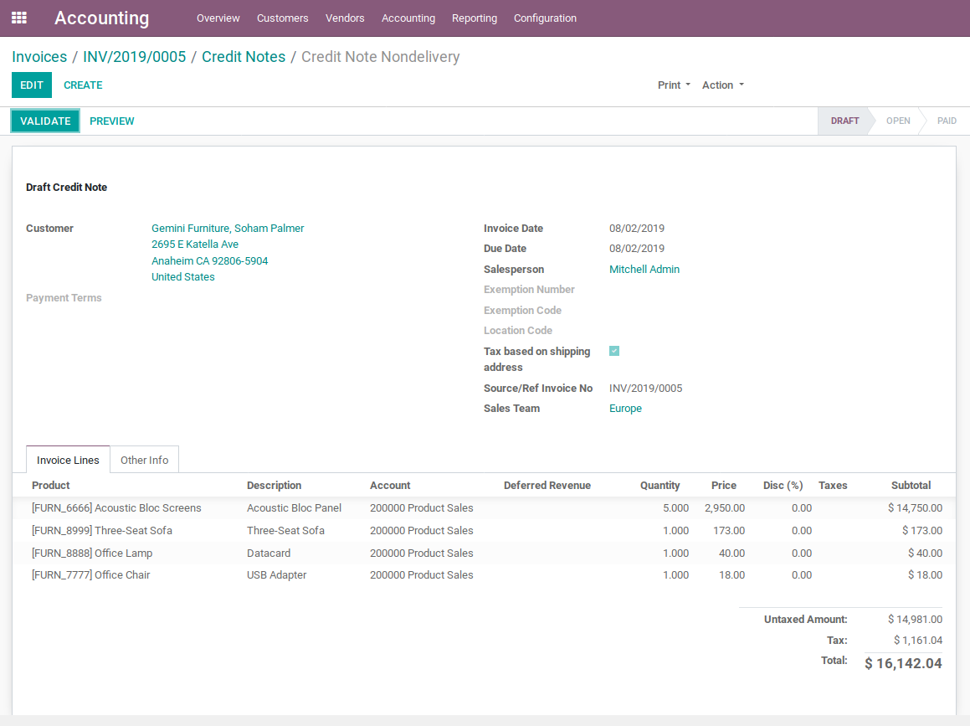
Task: Select the Invoice Lines tab
Action: pos(68,460)
